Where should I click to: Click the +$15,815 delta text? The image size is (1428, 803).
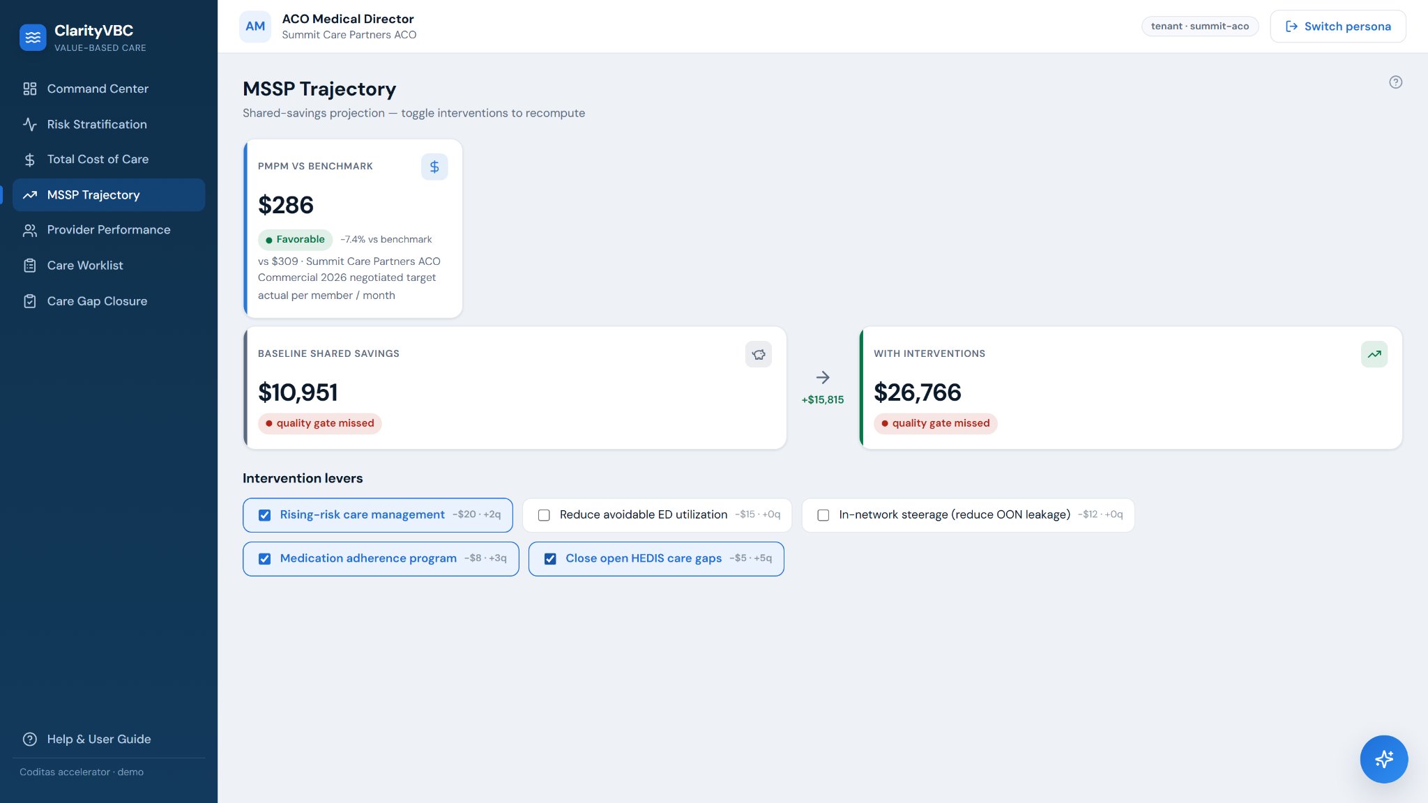(823, 400)
